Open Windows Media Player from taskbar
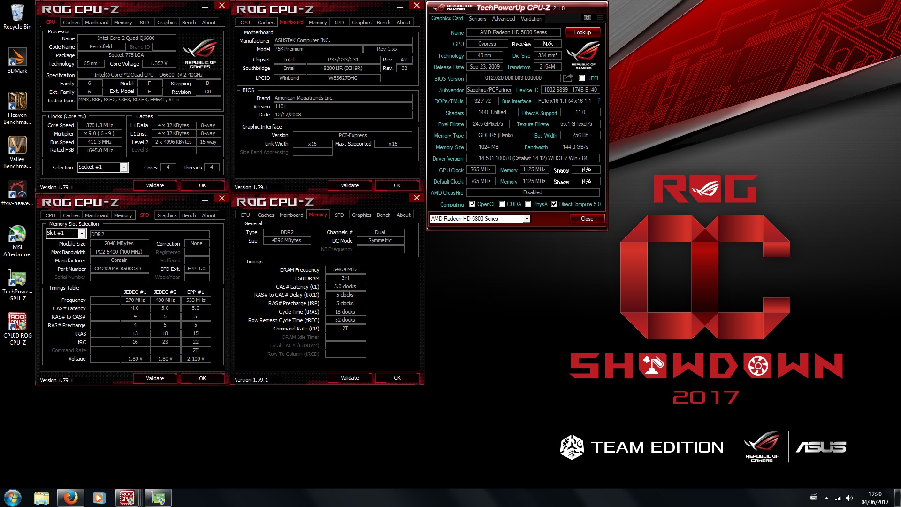901x507 pixels. pos(99,498)
